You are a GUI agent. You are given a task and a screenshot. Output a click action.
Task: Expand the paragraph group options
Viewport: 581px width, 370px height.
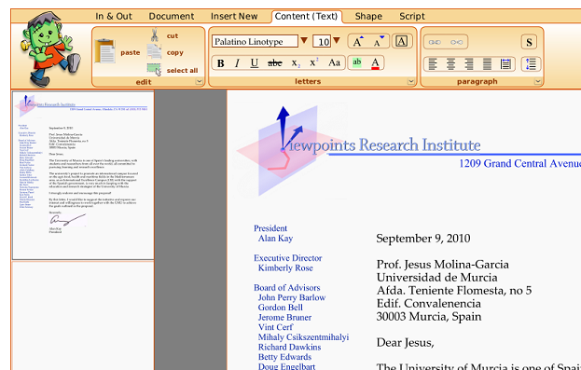(x=538, y=81)
